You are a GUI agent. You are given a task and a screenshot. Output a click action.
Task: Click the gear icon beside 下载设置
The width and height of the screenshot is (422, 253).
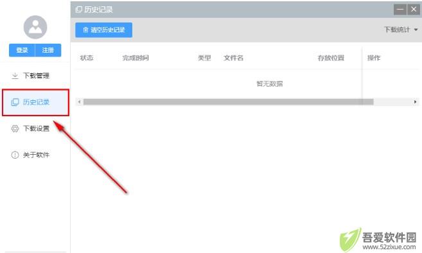[15, 128]
